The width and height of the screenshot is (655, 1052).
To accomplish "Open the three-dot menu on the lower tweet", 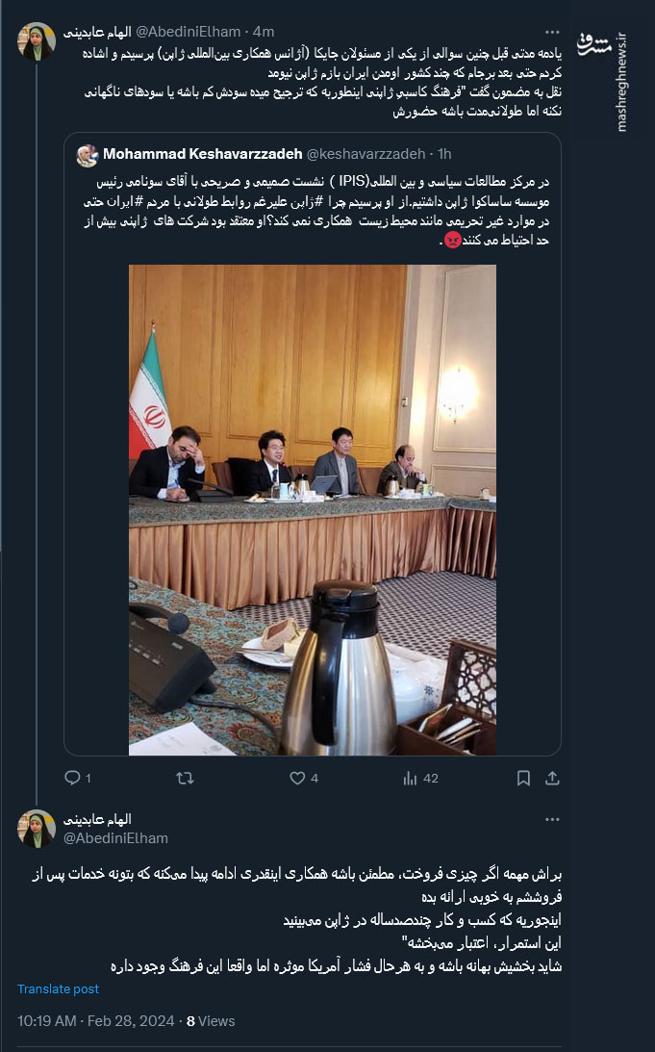I will [x=551, y=819].
